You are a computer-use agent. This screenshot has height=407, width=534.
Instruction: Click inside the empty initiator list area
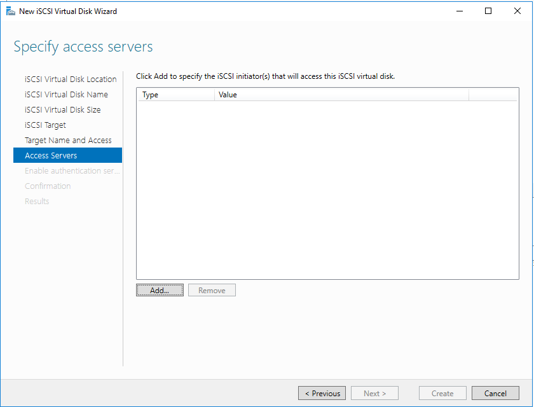[327, 190]
